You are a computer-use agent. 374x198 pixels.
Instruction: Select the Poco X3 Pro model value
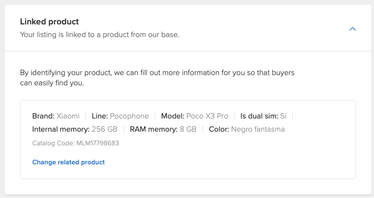[x=208, y=116]
